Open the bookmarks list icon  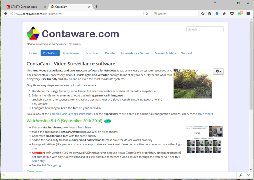click(x=210, y=14)
